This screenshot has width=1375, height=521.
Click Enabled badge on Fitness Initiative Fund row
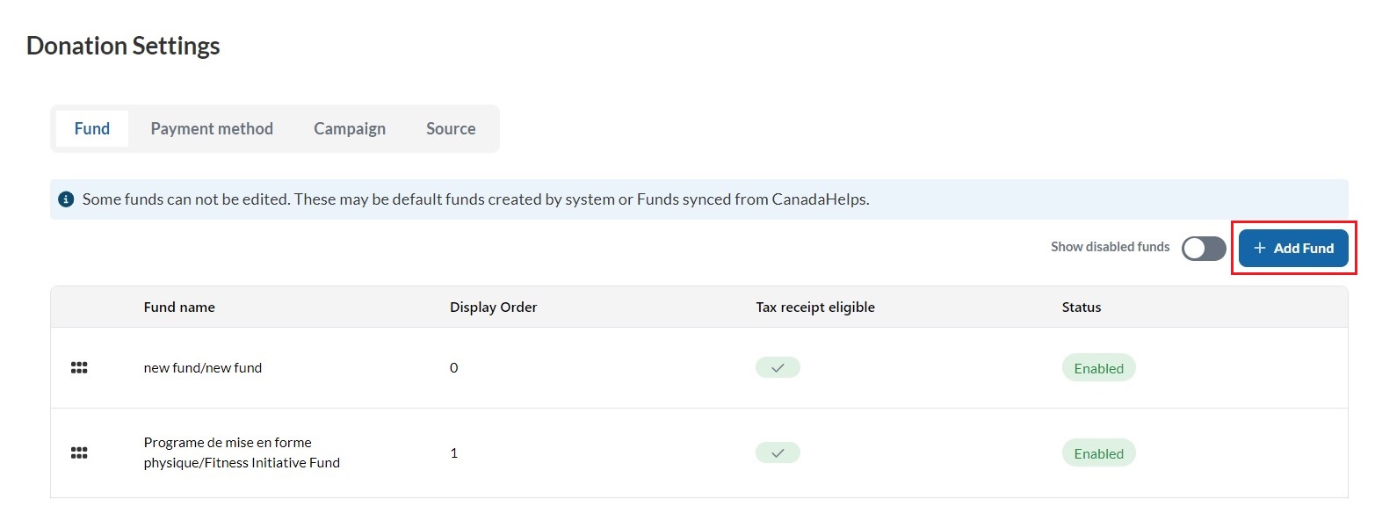pos(1098,453)
